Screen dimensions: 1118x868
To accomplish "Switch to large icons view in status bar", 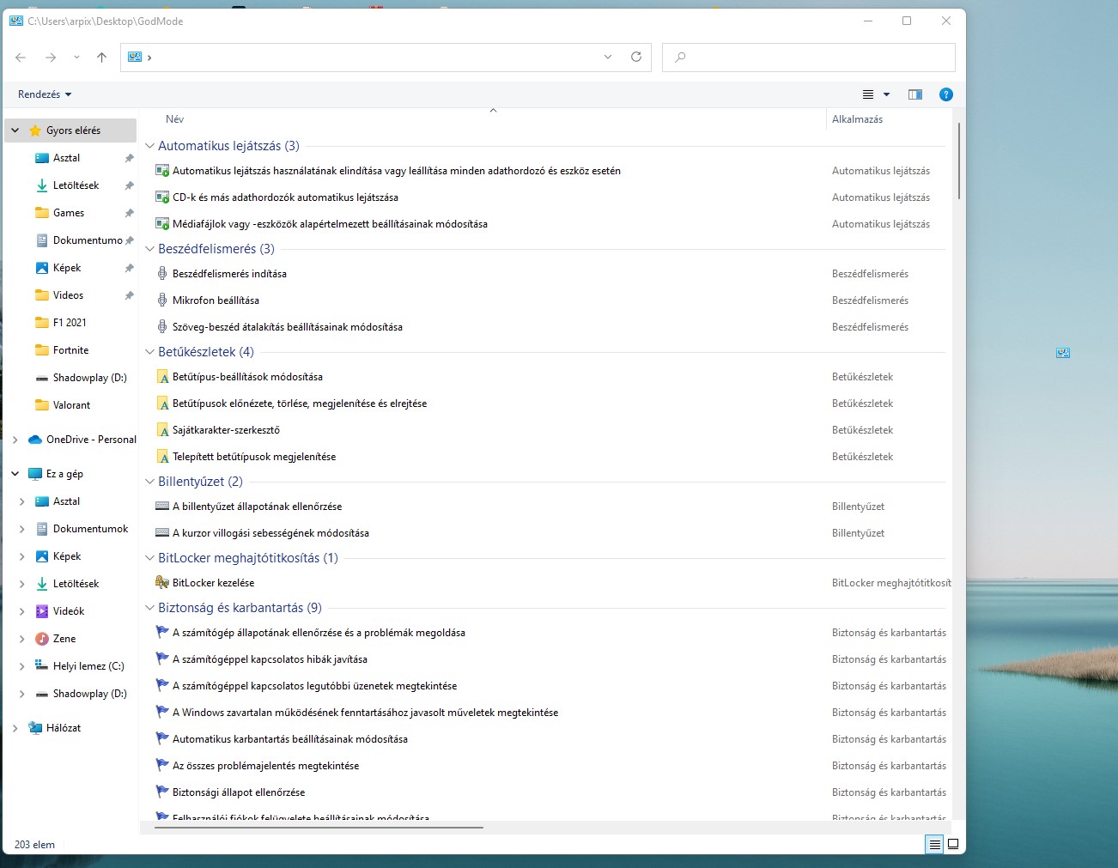I will [x=953, y=844].
